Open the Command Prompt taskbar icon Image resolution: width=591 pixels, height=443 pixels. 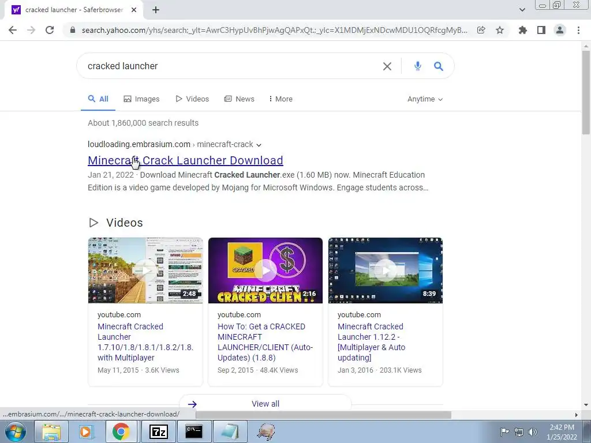click(x=194, y=431)
